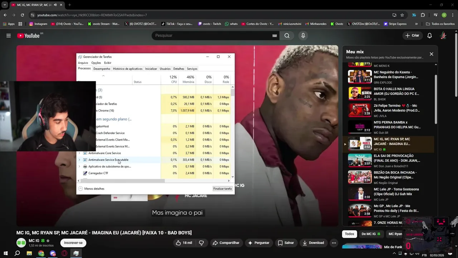Click Finalizar tarefa button
458x258 pixels.
coord(223,188)
